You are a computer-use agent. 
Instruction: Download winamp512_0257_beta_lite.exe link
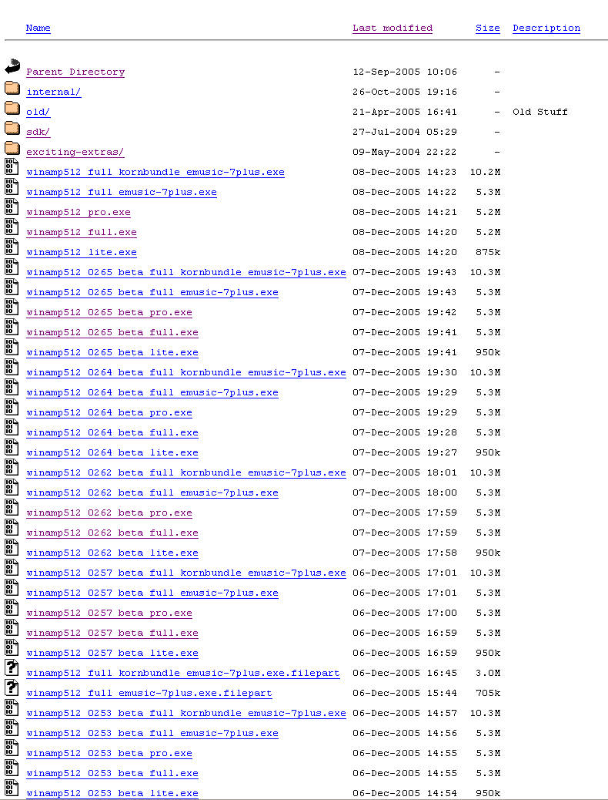112,653
